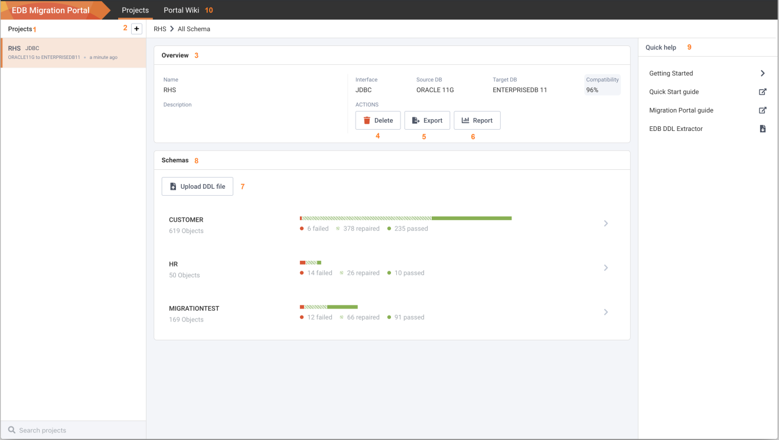
Task: Expand Getting Started help section
Action: click(x=707, y=73)
